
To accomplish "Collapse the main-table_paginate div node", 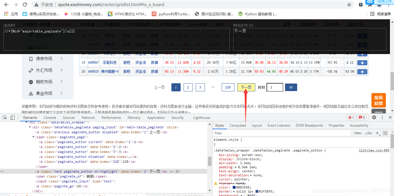I will tap(30, 127).
